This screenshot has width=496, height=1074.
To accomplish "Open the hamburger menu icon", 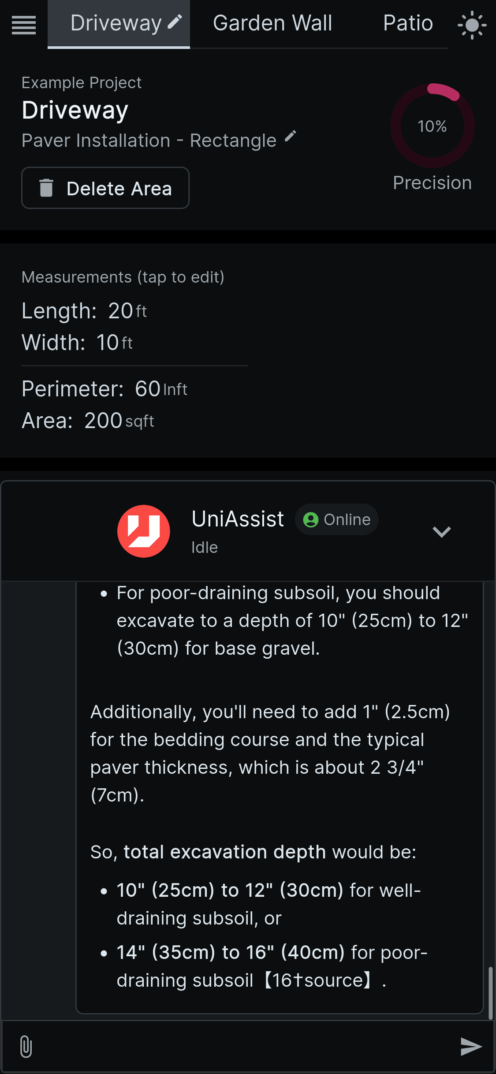I will (x=24, y=25).
